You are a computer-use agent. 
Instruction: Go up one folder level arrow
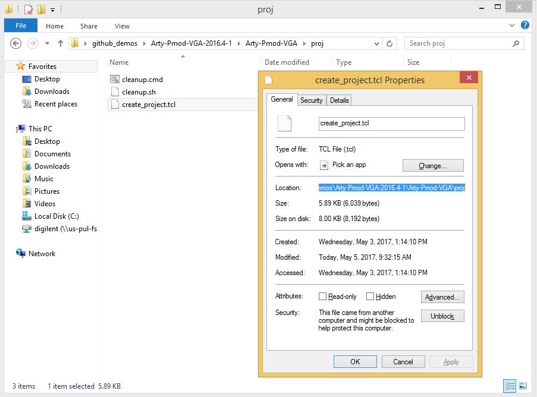tap(60, 43)
